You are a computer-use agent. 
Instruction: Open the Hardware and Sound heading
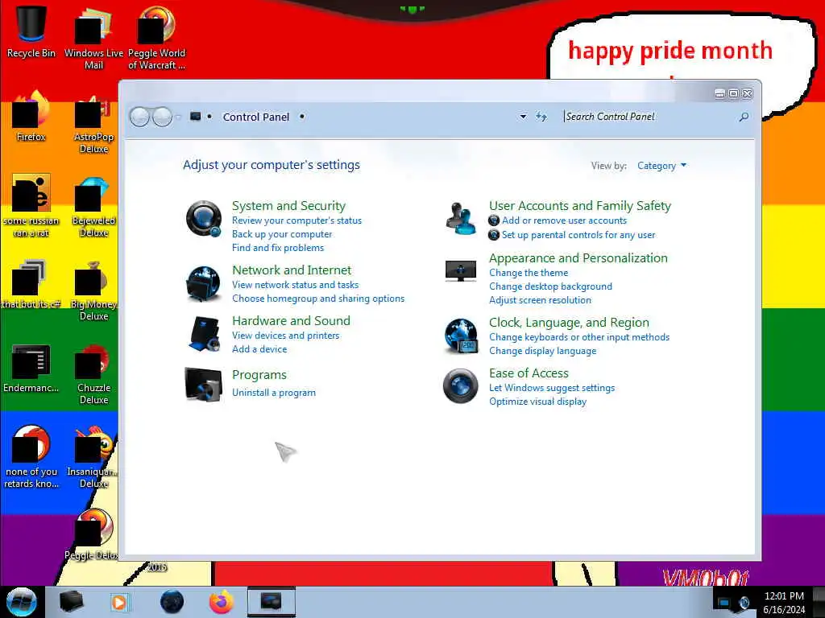pyautogui.click(x=291, y=320)
